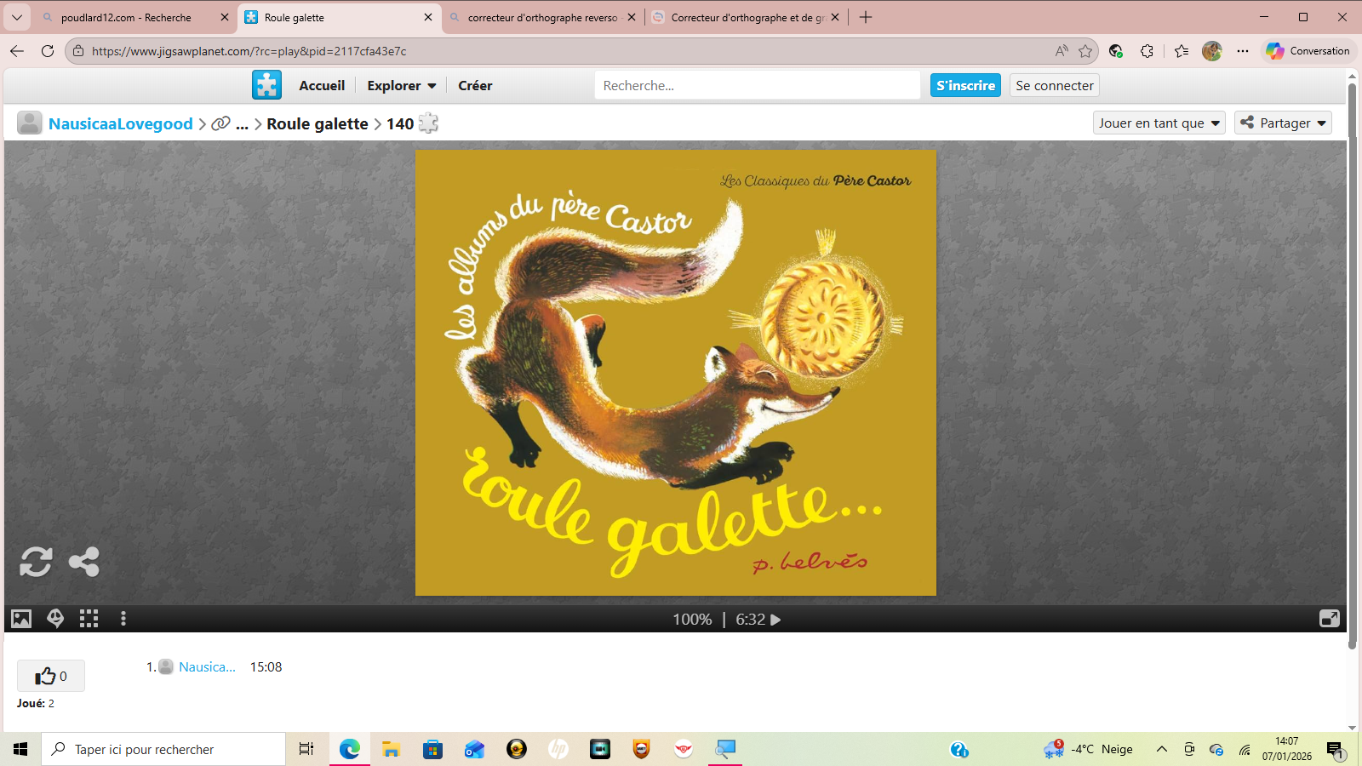Open the Jouer en tant que dropdown
The width and height of the screenshot is (1362, 766).
1159,123
